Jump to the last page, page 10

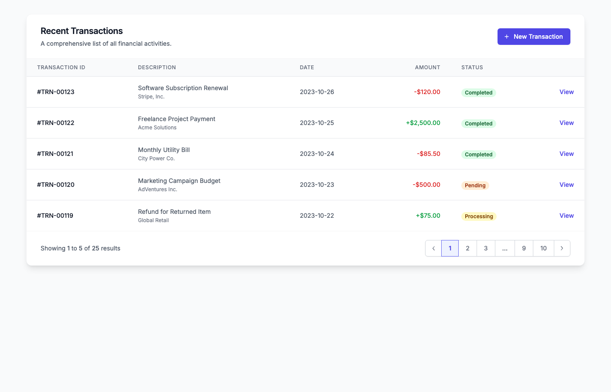pyautogui.click(x=543, y=248)
